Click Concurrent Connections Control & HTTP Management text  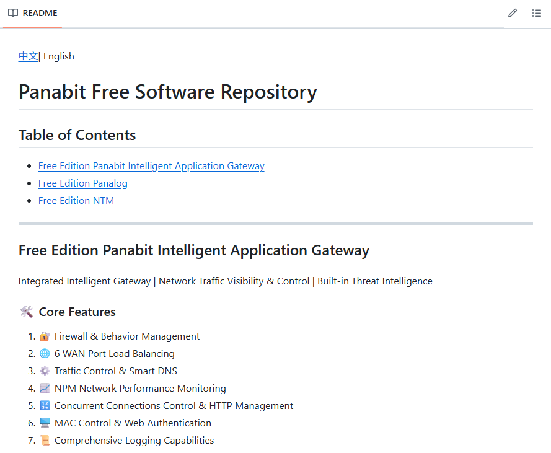point(174,405)
